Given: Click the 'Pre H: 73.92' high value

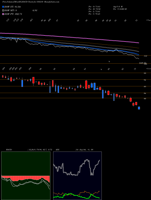Looking at the screenshot, I should pos(94,9).
